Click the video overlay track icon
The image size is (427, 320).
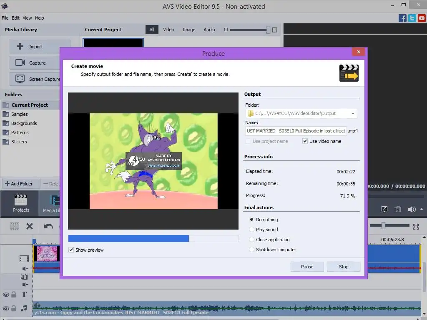point(24,277)
